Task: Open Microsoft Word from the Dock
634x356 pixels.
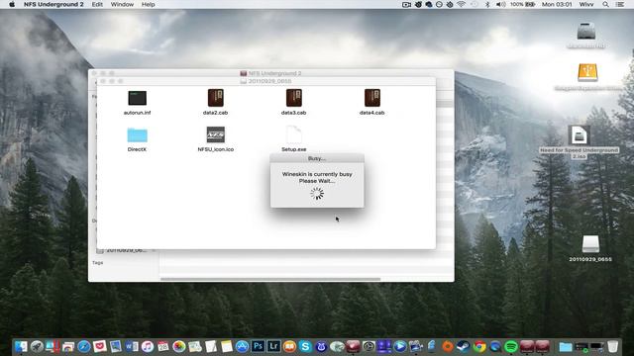Action: [132, 346]
